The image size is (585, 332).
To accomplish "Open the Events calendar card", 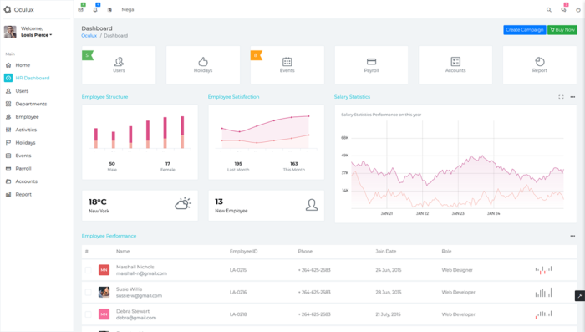I will 287,64.
